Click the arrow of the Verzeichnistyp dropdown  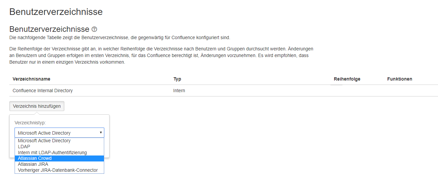pyautogui.click(x=101, y=133)
